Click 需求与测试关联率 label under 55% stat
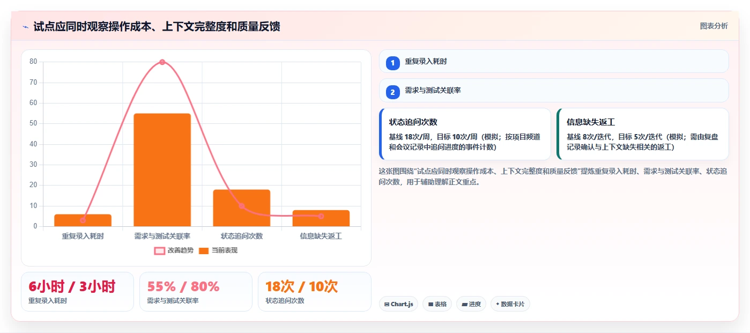750x333 pixels. click(173, 301)
